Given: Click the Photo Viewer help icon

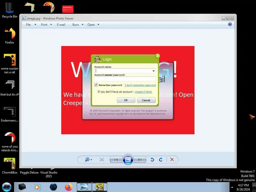Looking at the screenshot, I should coord(230,24).
